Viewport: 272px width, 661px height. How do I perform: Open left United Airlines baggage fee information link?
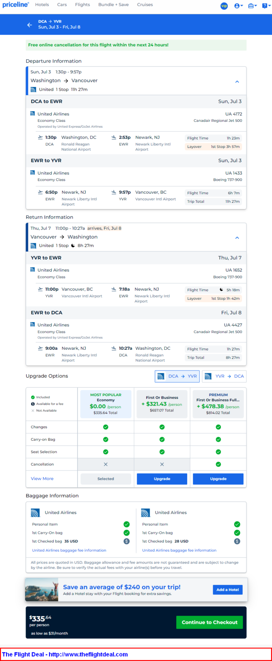[x=69, y=550]
